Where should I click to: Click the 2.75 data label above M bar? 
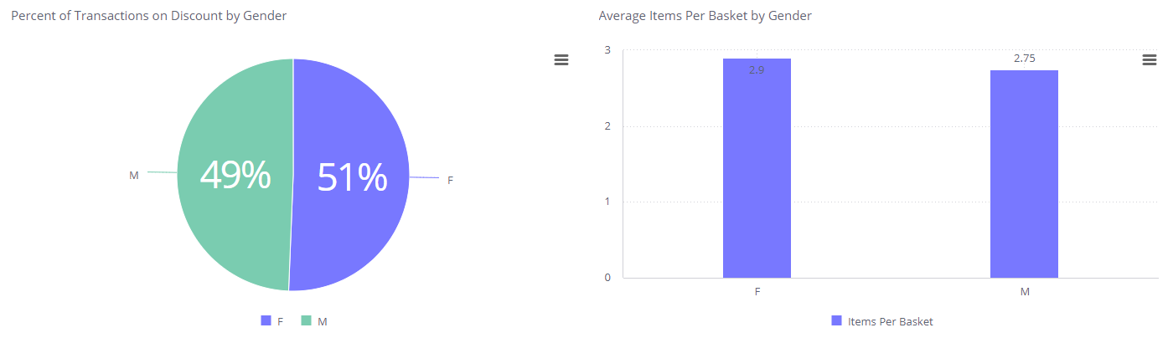pos(1025,59)
